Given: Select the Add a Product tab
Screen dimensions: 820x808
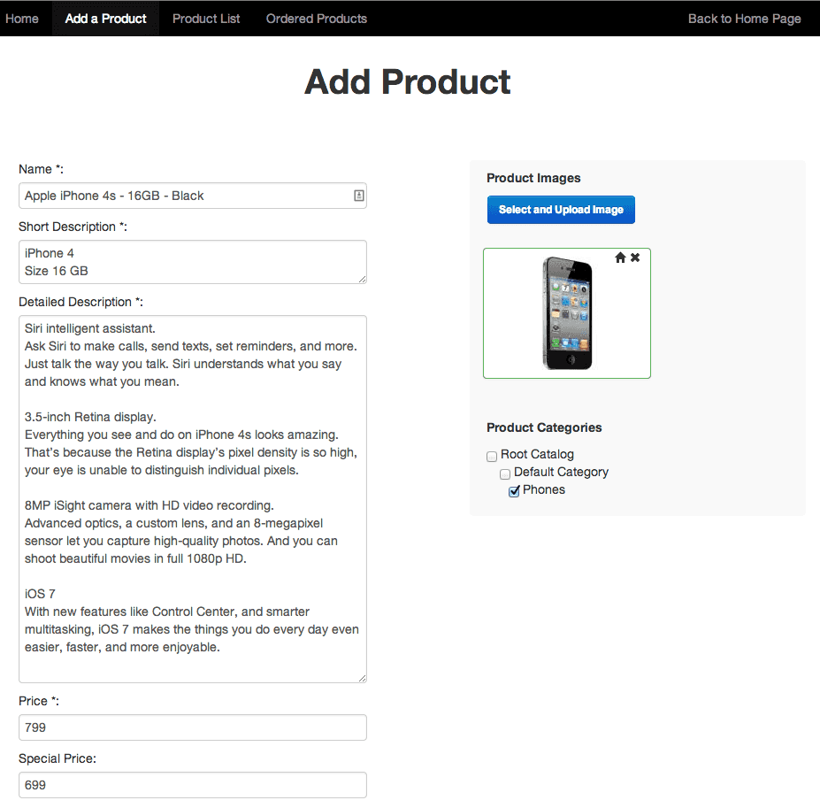Looking at the screenshot, I should click(105, 19).
